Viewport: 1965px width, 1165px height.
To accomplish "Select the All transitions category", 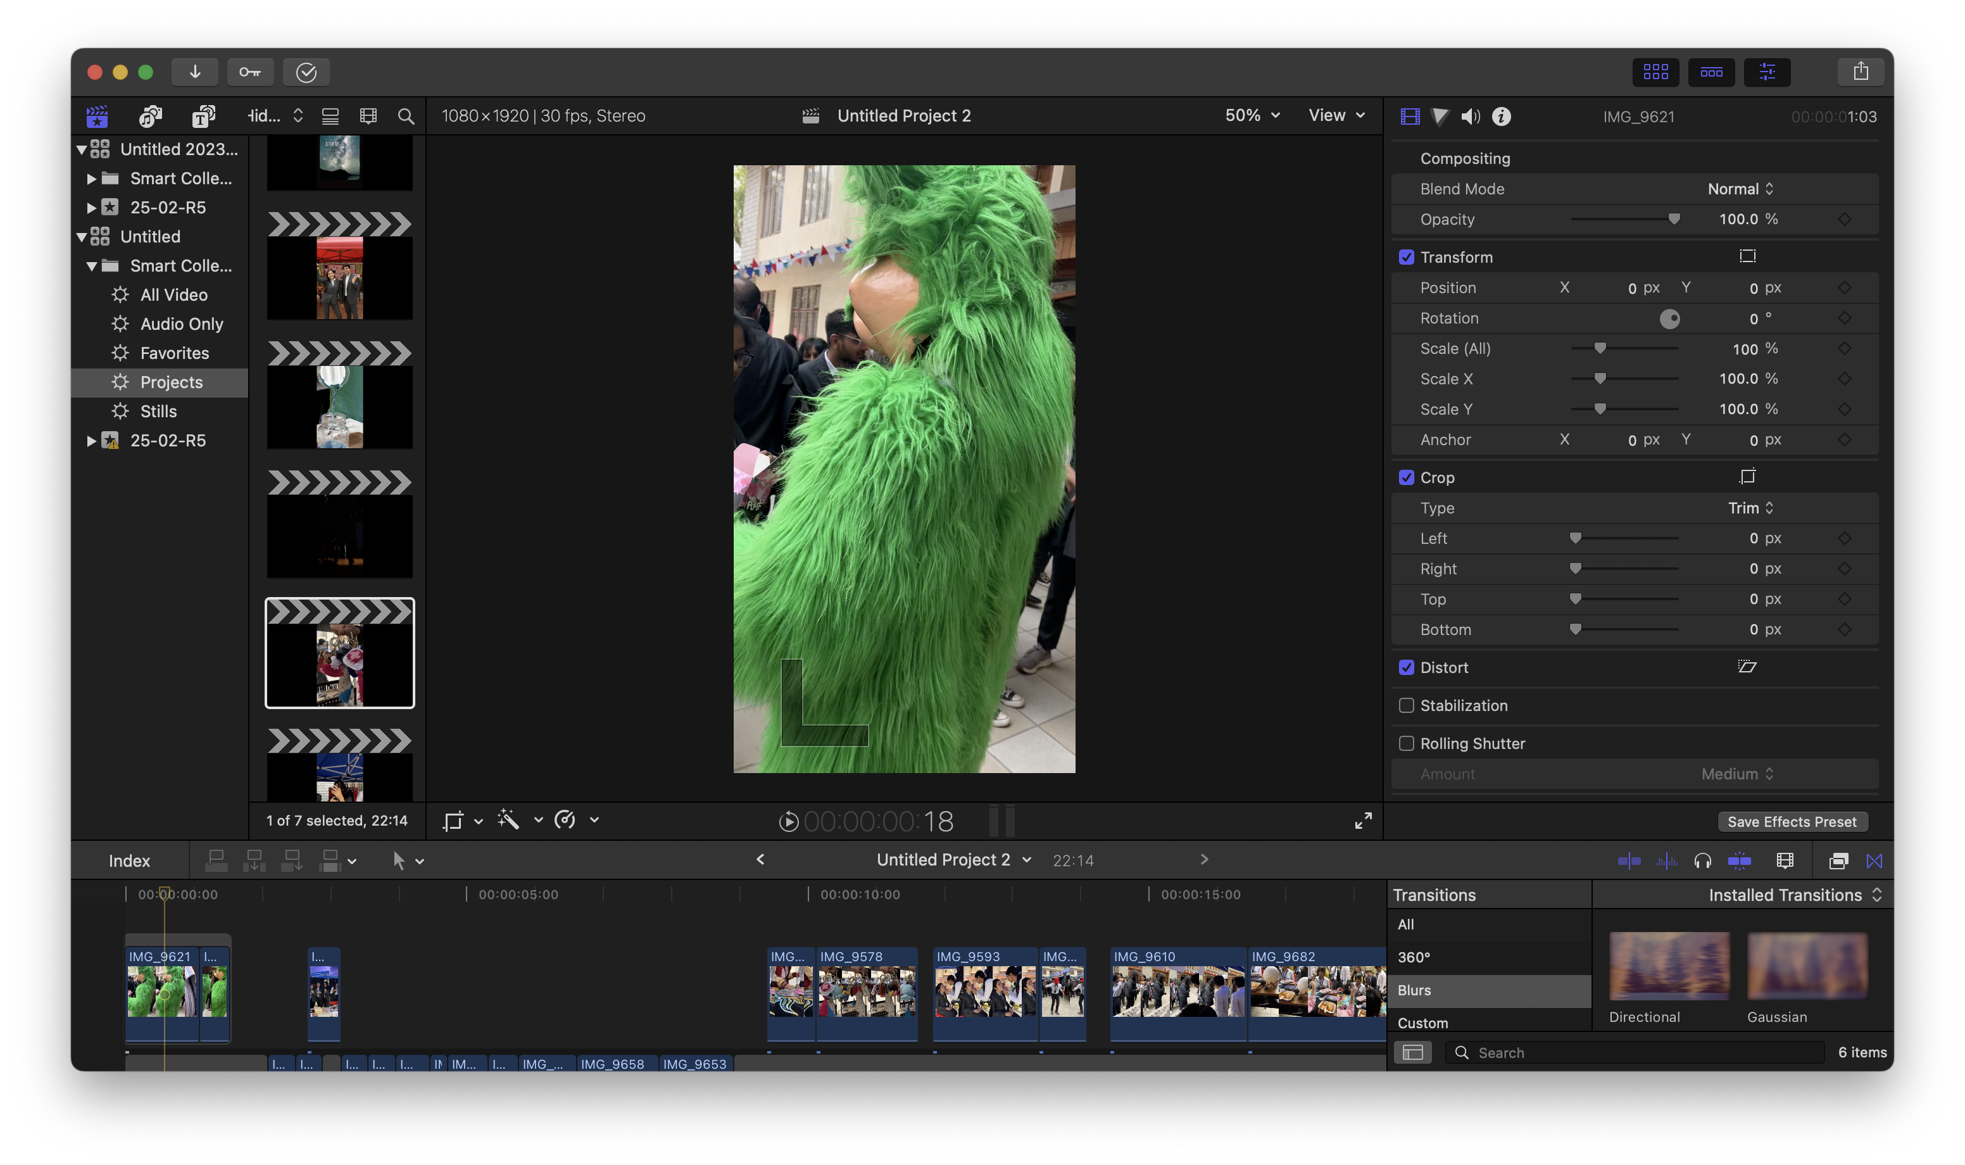I will tap(1489, 925).
